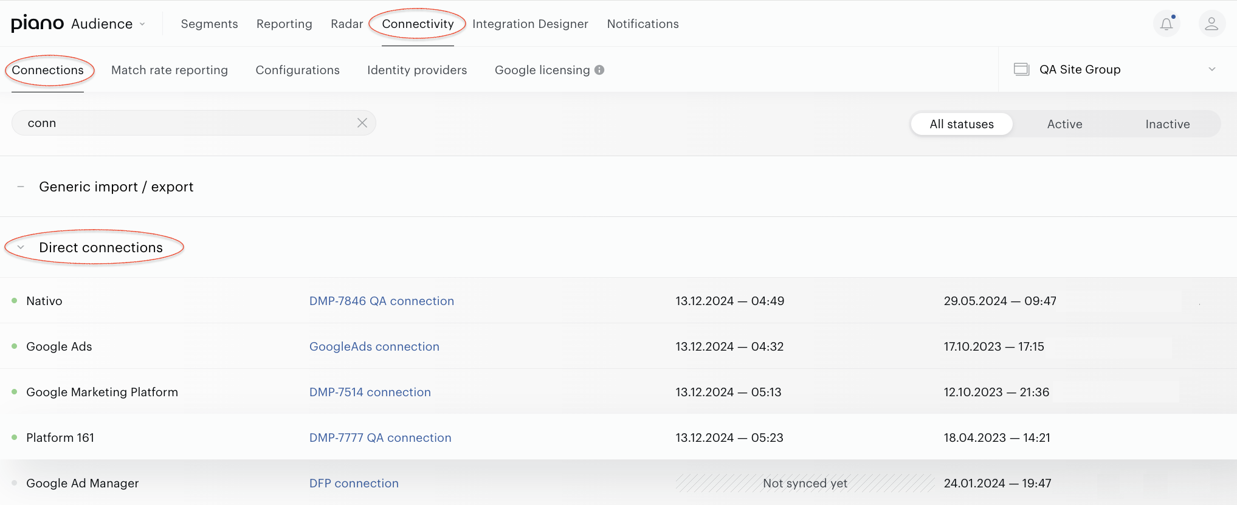
Task: Click the date '12.10.2023 — 21:36'
Action: click(x=996, y=392)
